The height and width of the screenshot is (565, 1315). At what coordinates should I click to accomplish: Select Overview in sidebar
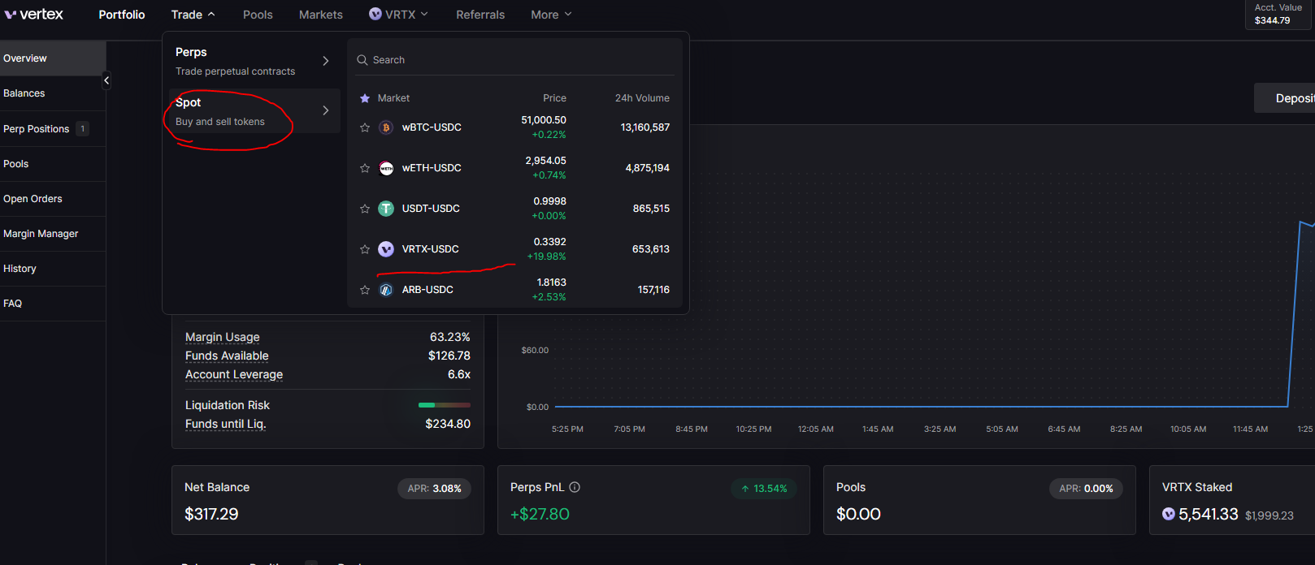(x=53, y=58)
